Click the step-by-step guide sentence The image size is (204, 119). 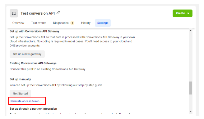click(x=56, y=85)
